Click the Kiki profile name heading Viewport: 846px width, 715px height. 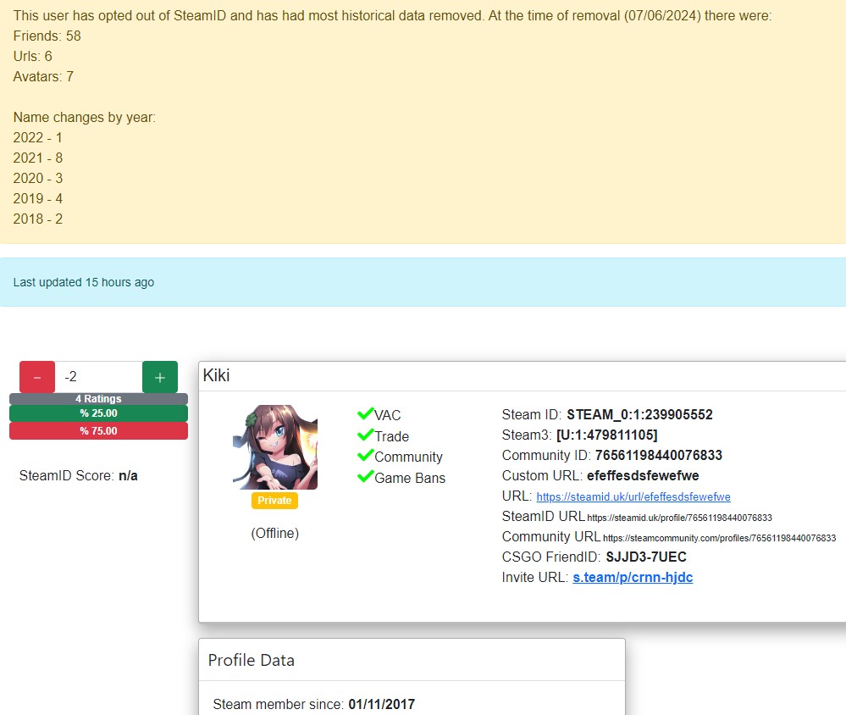point(216,375)
